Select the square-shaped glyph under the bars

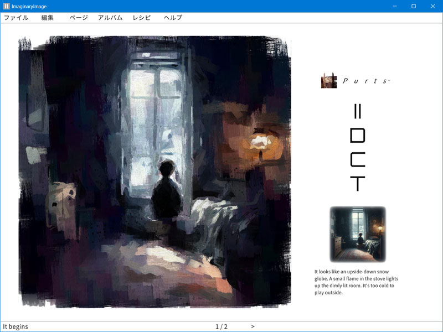click(x=357, y=136)
